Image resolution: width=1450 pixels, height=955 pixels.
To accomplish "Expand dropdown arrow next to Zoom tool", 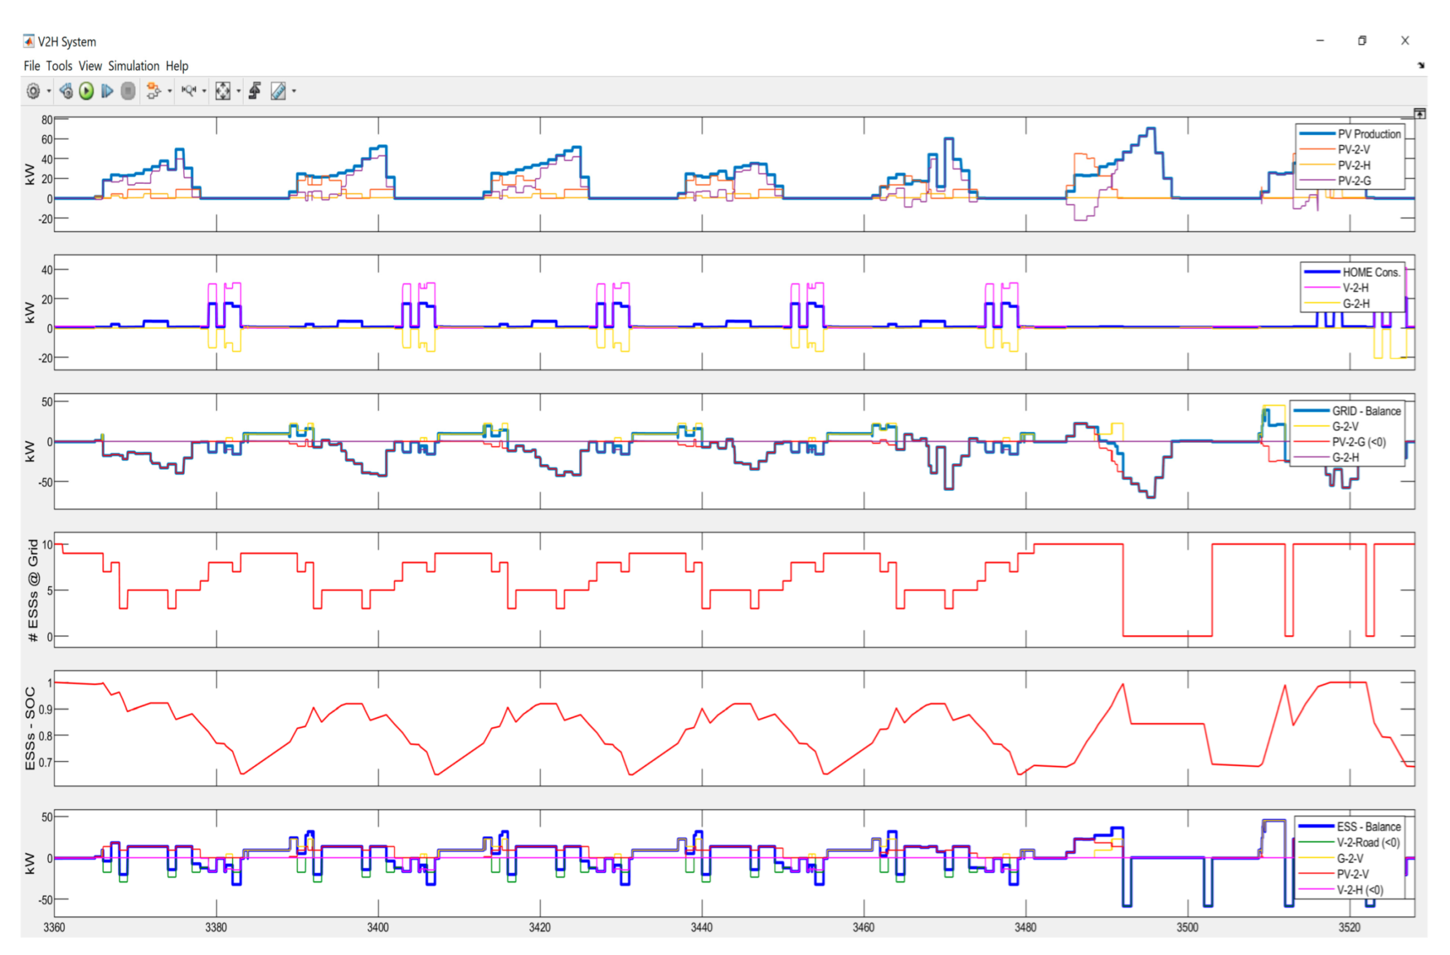I will point(204,91).
